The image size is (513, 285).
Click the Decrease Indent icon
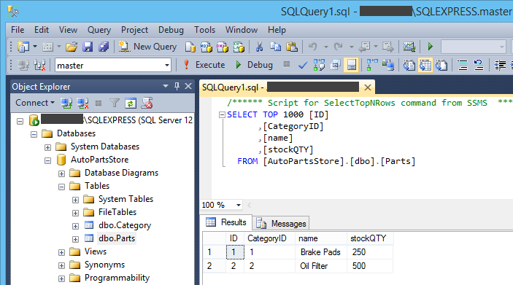(500, 66)
